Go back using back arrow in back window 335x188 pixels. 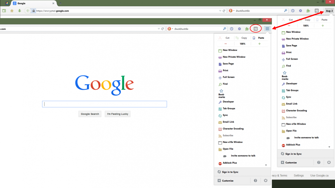[28, 11]
